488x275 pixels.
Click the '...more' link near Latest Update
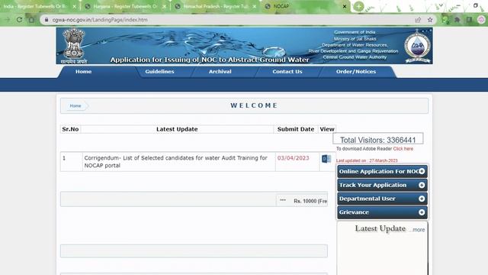[x=417, y=230]
